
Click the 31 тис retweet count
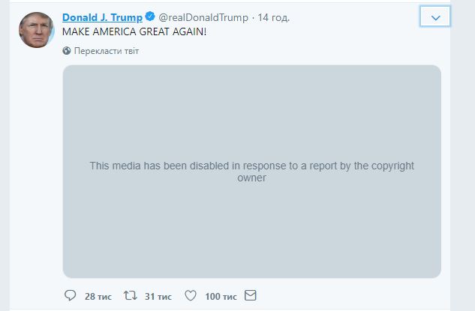(158, 297)
